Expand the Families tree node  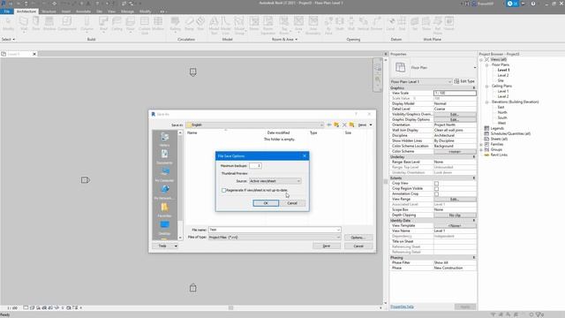(x=481, y=144)
